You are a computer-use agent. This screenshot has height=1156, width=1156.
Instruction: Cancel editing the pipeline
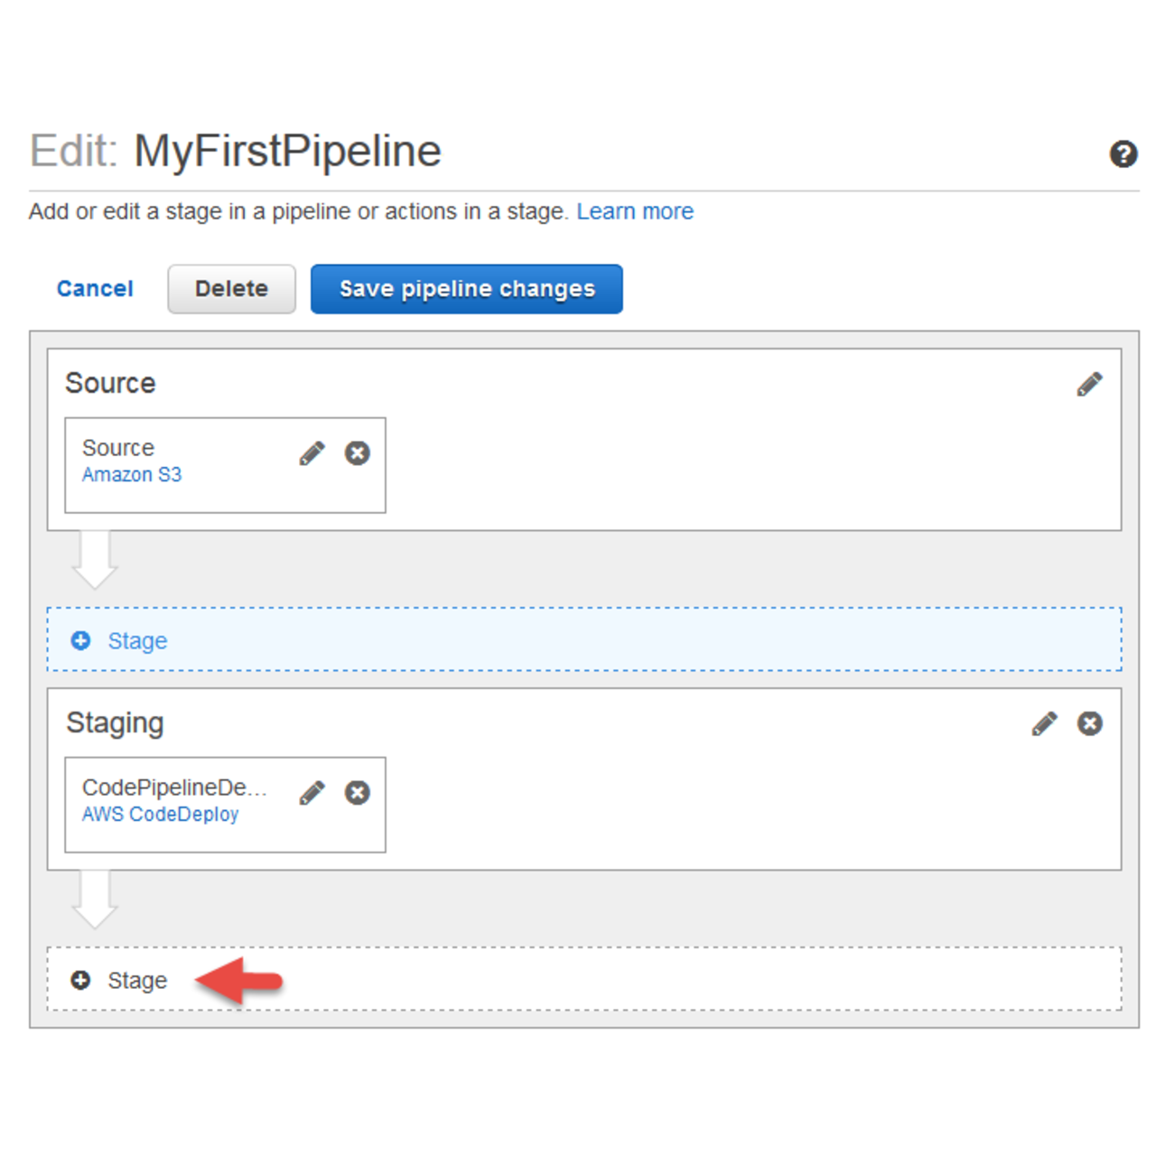tap(95, 289)
